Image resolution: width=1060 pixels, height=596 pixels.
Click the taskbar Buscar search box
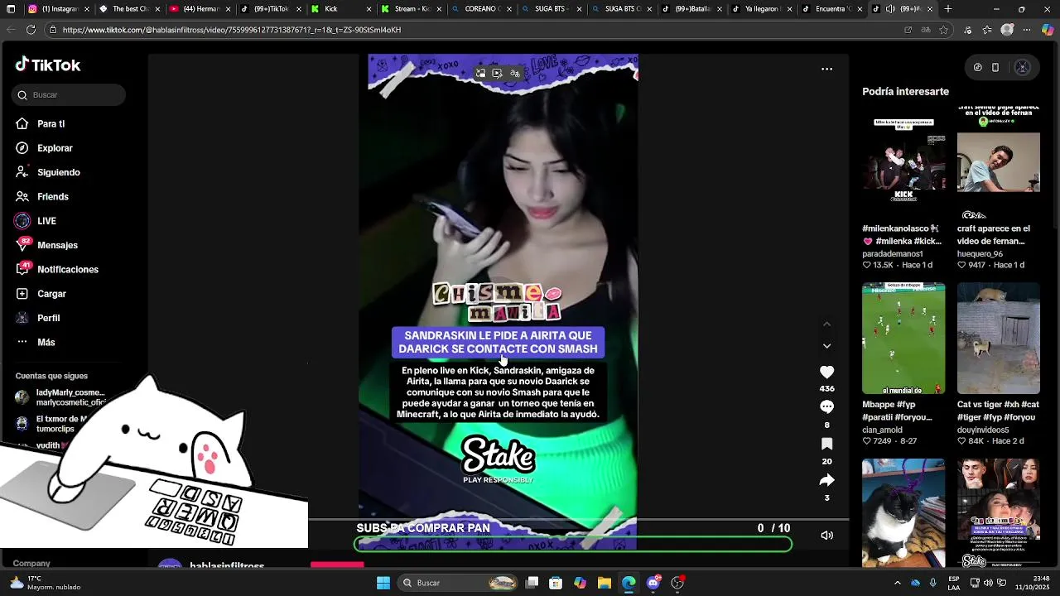coord(457,583)
